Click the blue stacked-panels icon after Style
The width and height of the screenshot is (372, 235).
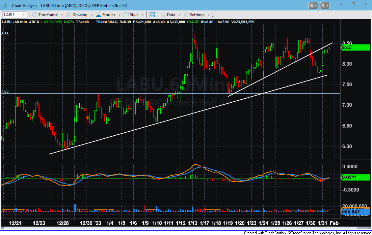coord(152,15)
